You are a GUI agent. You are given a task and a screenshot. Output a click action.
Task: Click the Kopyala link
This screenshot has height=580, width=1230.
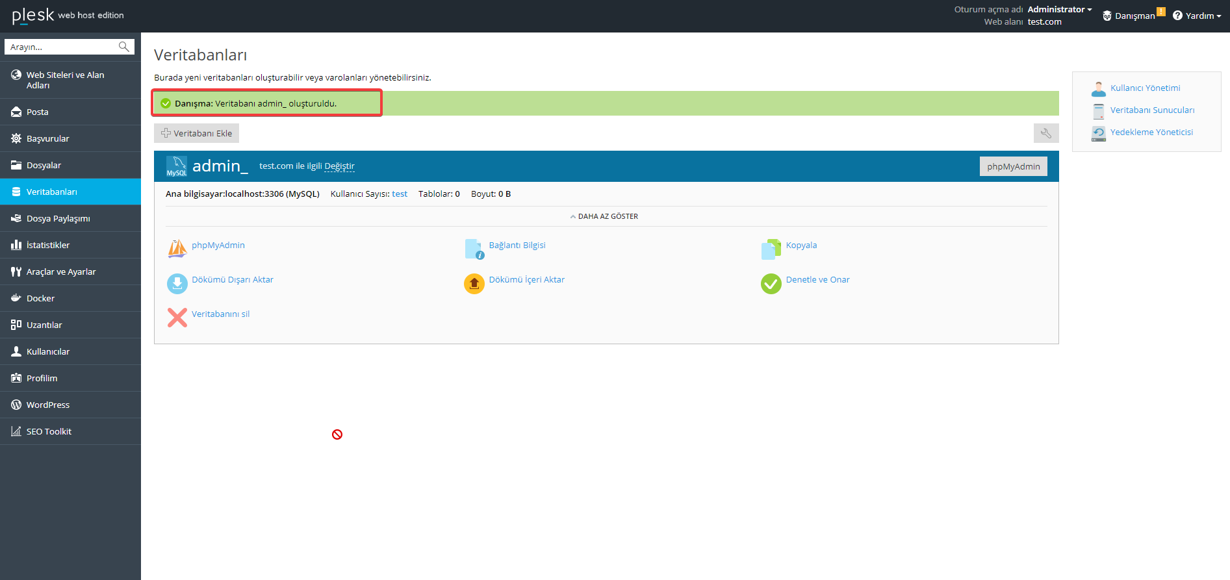coord(801,245)
